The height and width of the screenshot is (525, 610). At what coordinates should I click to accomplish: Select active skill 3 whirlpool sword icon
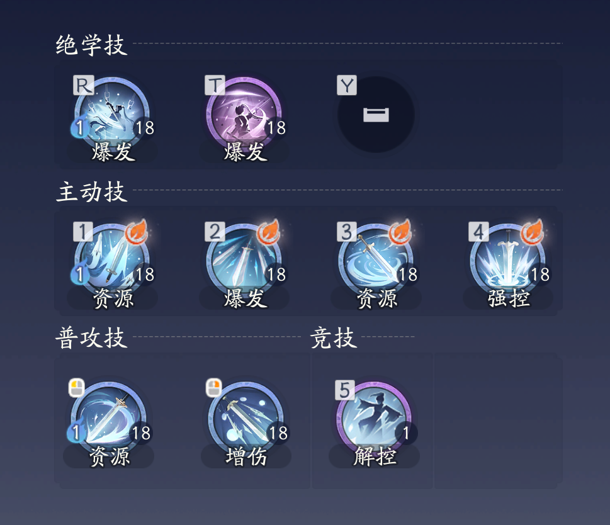376,261
